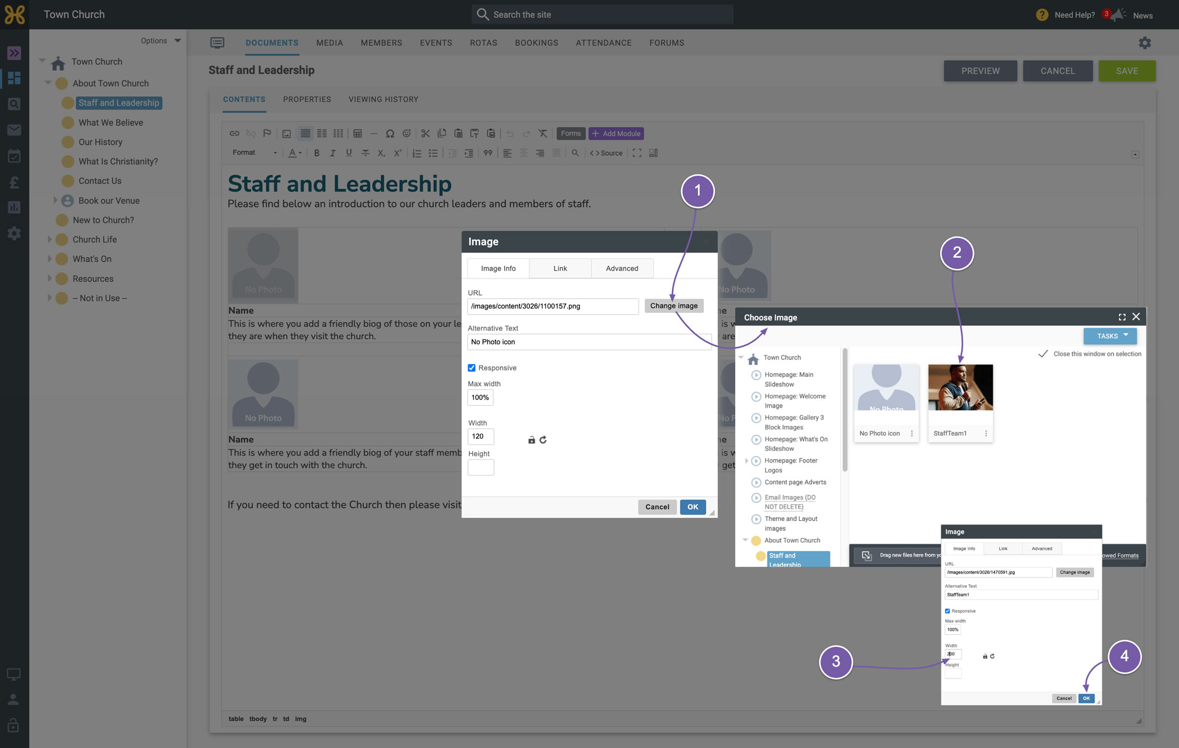Open the reports bar chart sidebar icon
Image resolution: width=1179 pixels, height=748 pixels.
14,208
